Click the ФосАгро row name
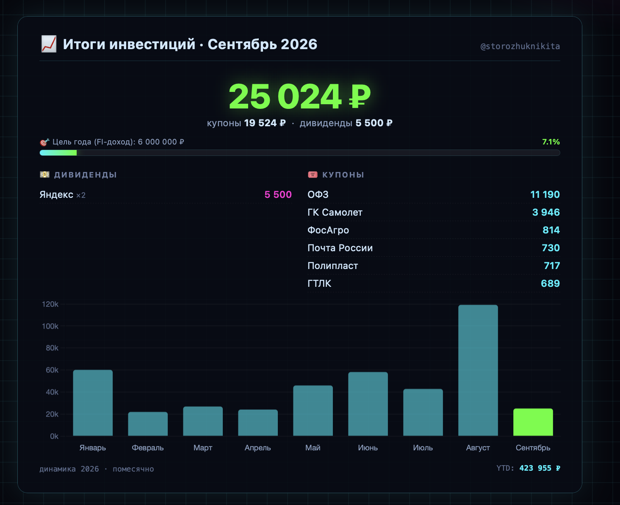Viewport: 620px width, 505px height. 328,230
